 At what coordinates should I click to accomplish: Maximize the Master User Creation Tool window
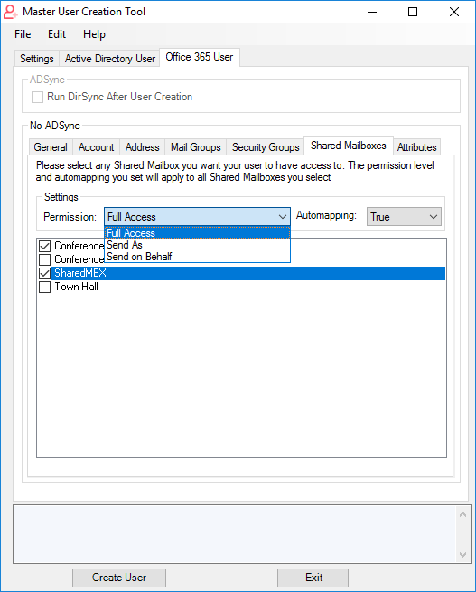point(412,12)
